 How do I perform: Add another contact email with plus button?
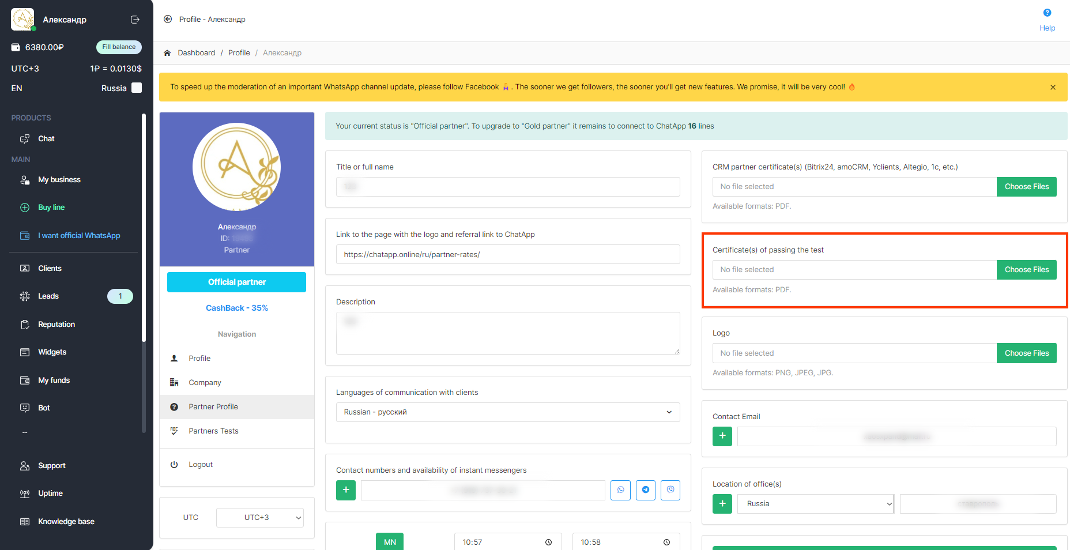click(722, 436)
